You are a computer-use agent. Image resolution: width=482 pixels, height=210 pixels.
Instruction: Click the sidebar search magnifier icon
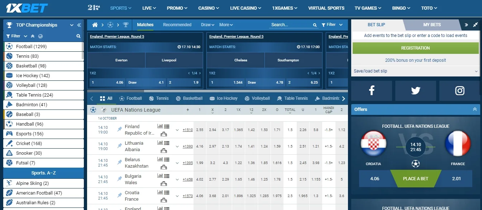[78, 36]
